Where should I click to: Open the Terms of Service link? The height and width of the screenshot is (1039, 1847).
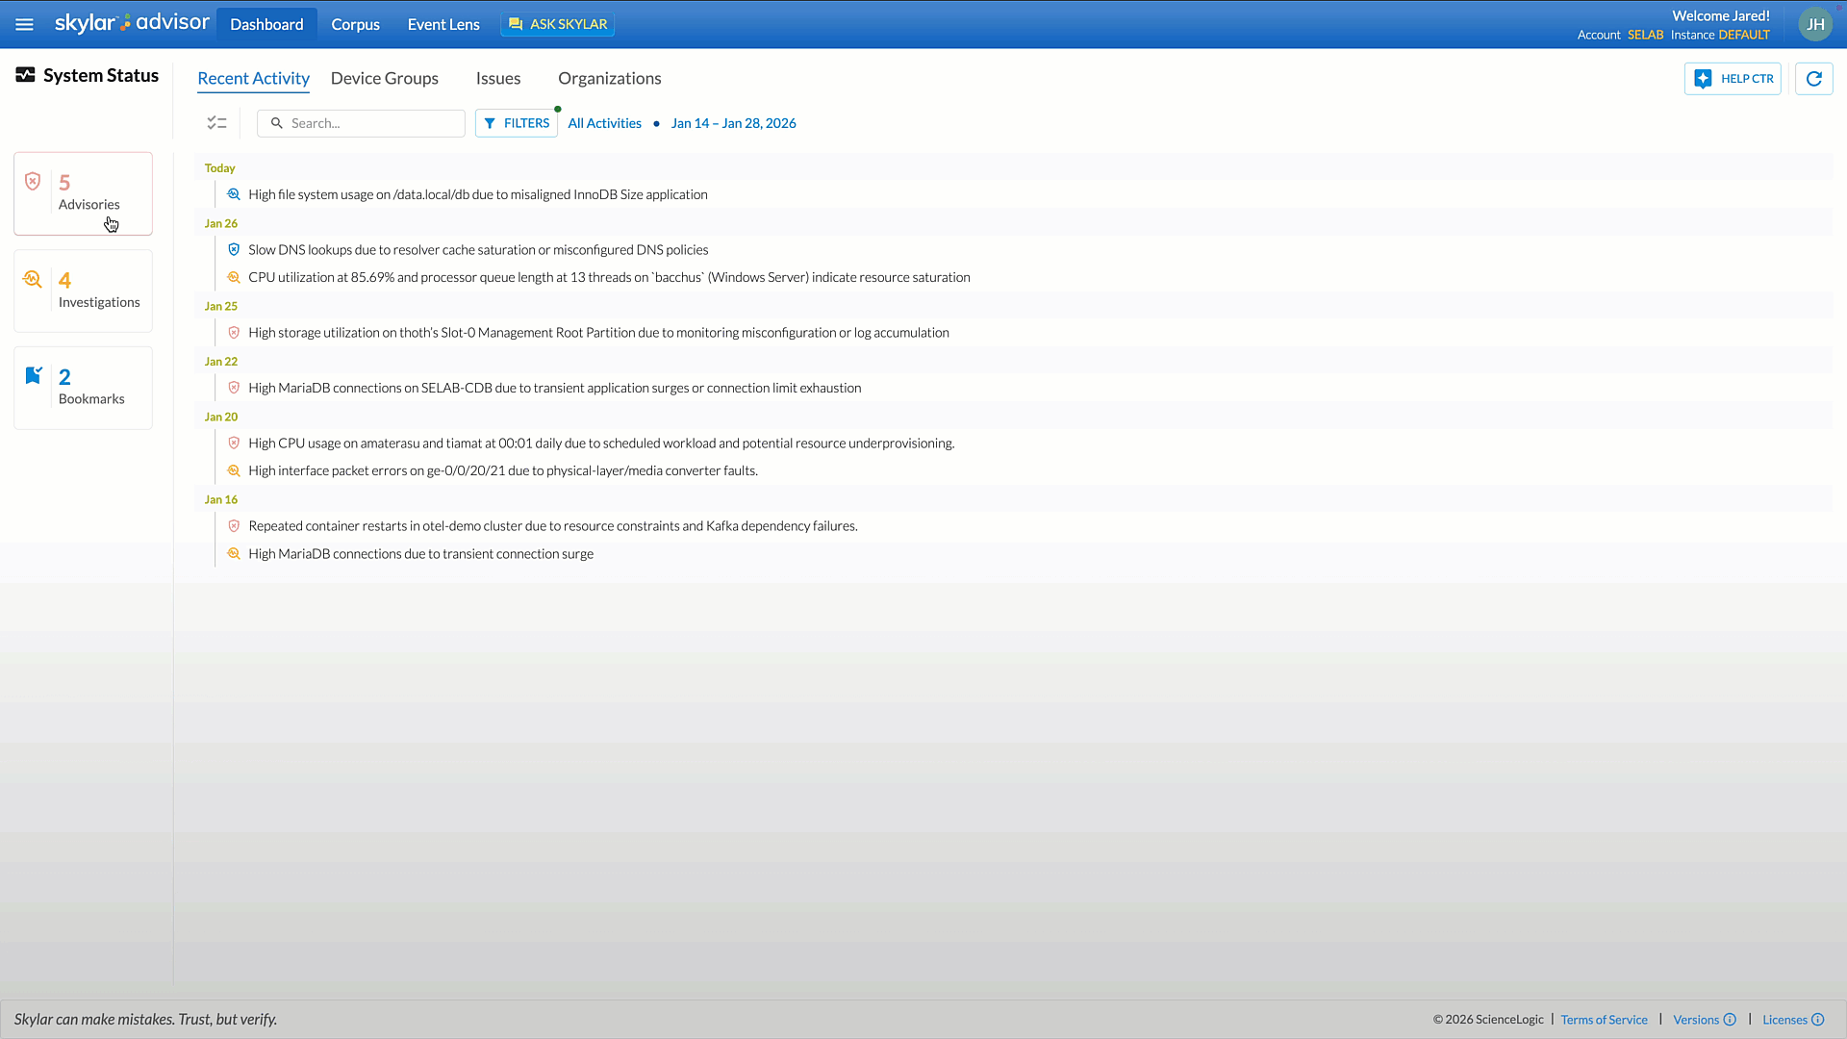point(1604,1020)
